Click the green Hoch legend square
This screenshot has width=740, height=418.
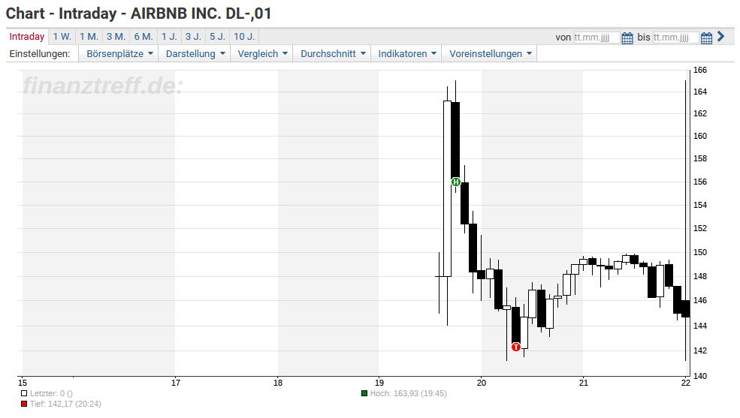point(364,393)
